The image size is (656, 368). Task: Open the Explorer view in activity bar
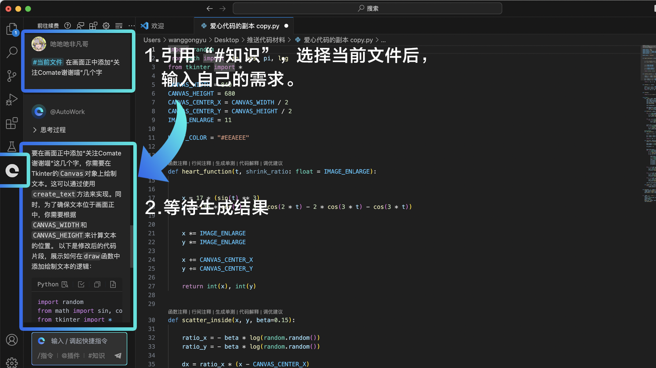12,29
